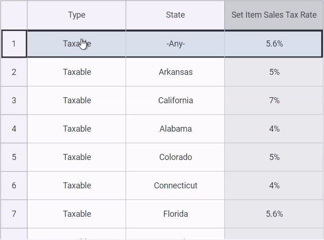This screenshot has width=324, height=240.
Task: Click the Connecticut state cell
Action: [x=175, y=186]
